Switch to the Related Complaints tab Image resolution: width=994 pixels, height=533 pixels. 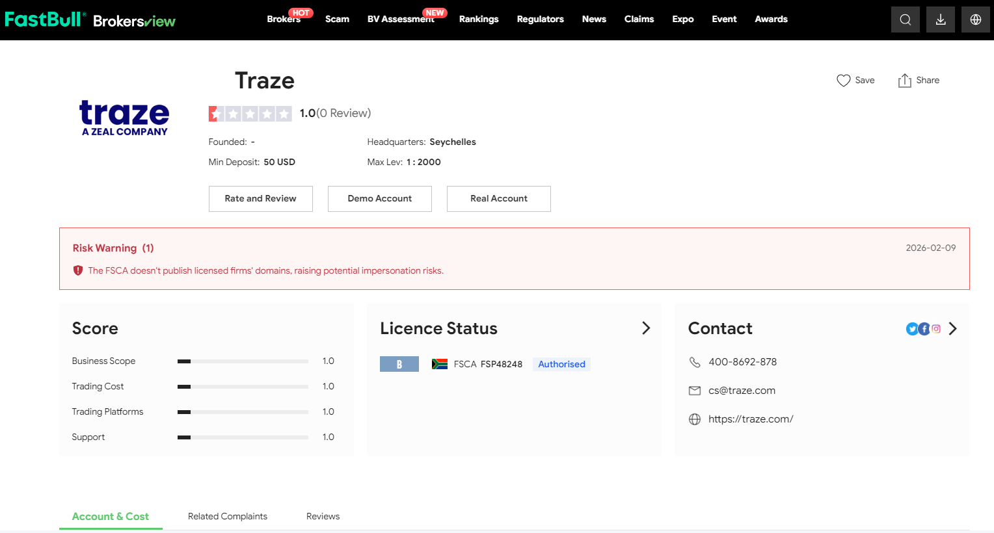pos(227,516)
